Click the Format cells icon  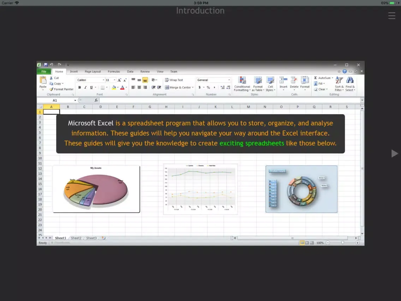tap(305, 80)
